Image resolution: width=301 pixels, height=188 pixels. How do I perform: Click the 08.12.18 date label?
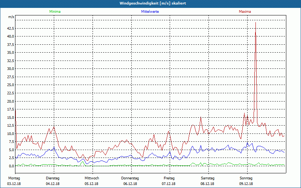[207, 184]
